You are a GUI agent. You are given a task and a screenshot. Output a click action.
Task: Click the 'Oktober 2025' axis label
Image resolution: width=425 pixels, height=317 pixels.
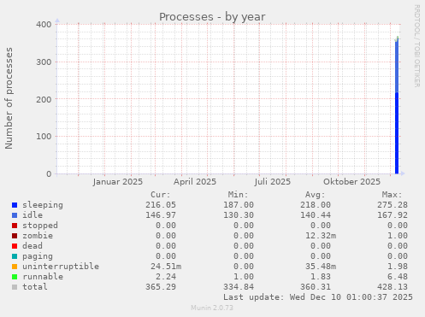[351, 182]
